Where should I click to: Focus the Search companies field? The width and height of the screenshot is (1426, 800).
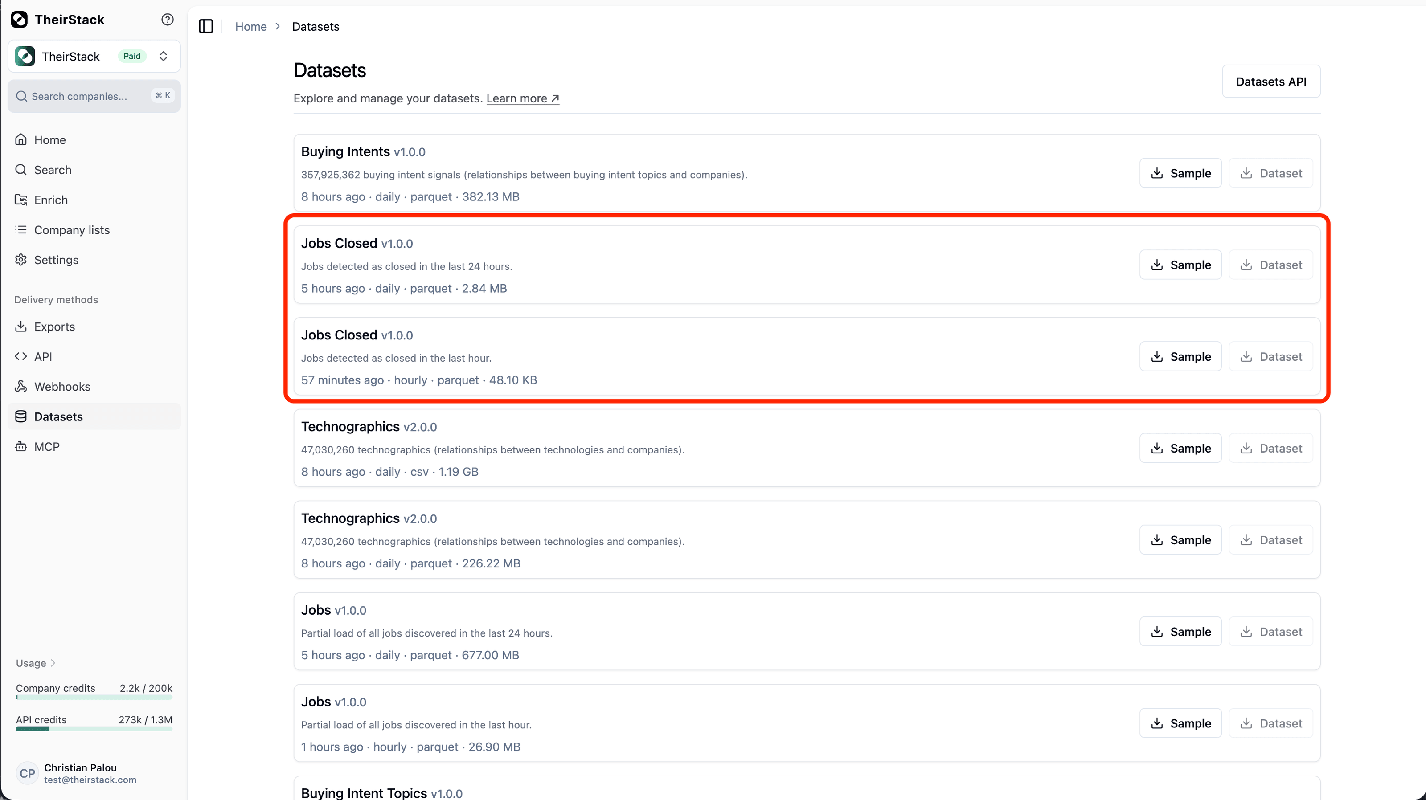click(x=94, y=96)
